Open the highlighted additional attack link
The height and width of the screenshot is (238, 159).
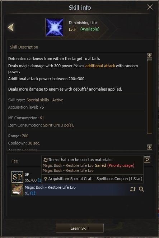point(100,66)
